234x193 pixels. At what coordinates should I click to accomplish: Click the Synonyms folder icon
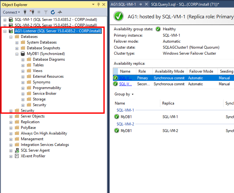[x=29, y=82]
